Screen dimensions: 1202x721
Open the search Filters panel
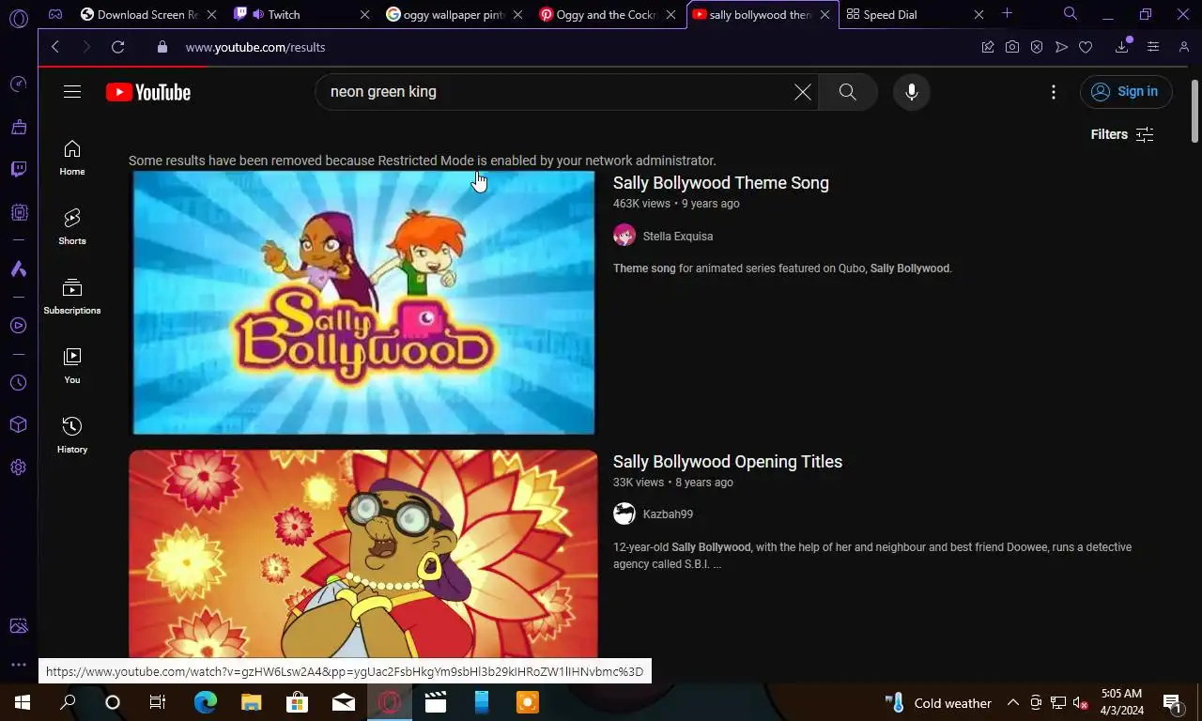pos(1122,134)
